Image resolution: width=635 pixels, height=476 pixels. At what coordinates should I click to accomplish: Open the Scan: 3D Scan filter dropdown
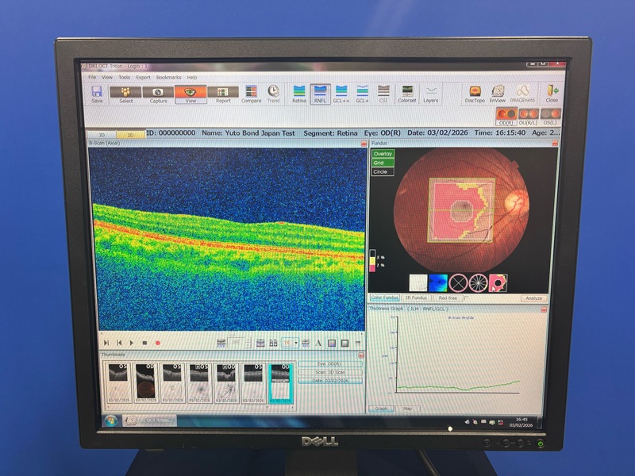coord(329,372)
